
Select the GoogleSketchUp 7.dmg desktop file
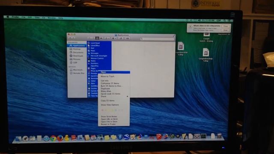pos(205,55)
